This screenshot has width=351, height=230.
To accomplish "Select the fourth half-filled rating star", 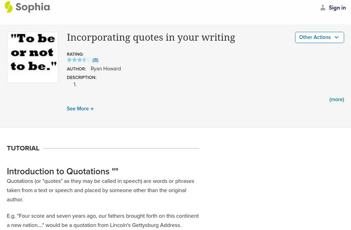I will pyautogui.click(x=84, y=60).
